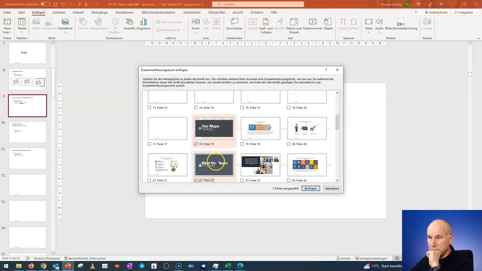Open the Ansicht tab

tap(238, 12)
